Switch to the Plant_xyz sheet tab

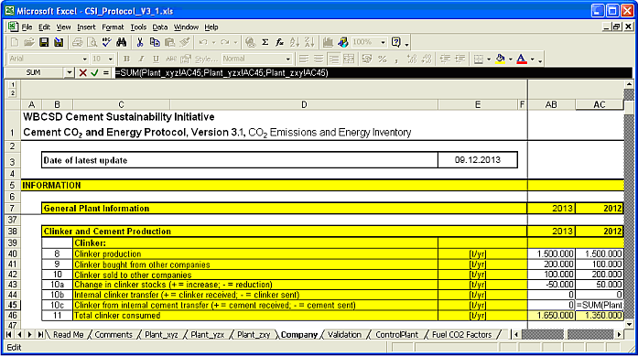(161, 334)
